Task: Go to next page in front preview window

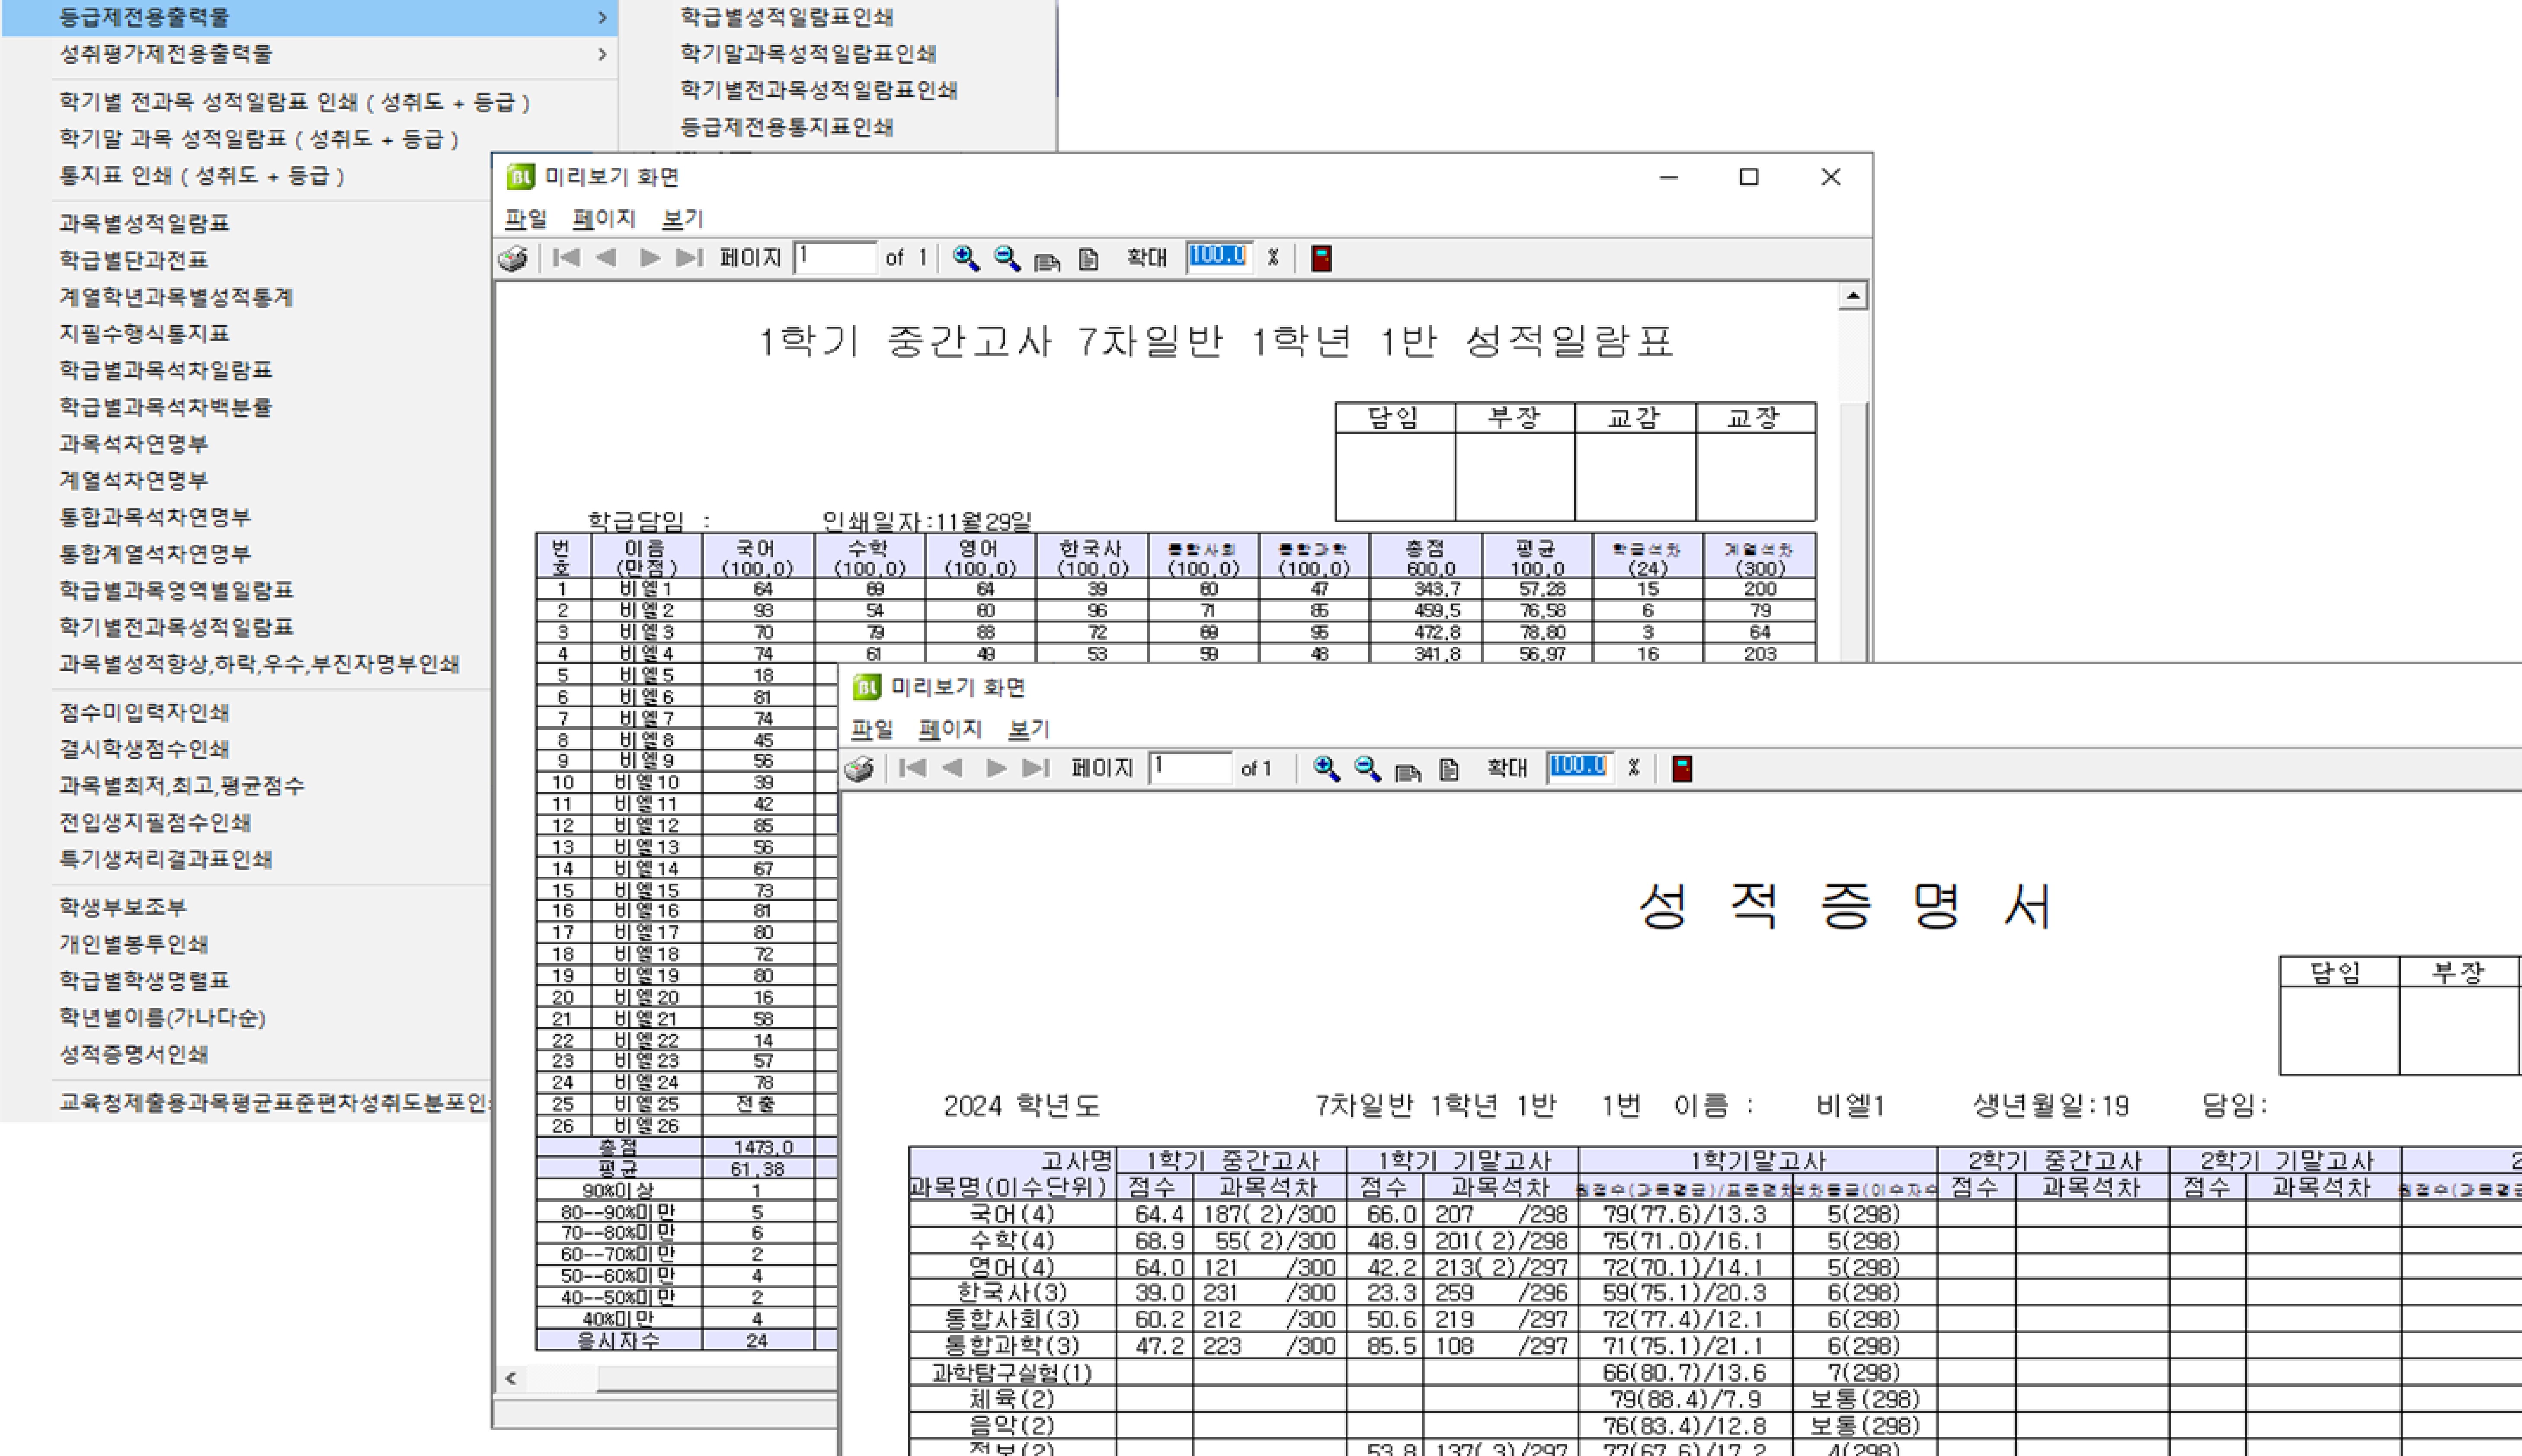Action: 995,768
